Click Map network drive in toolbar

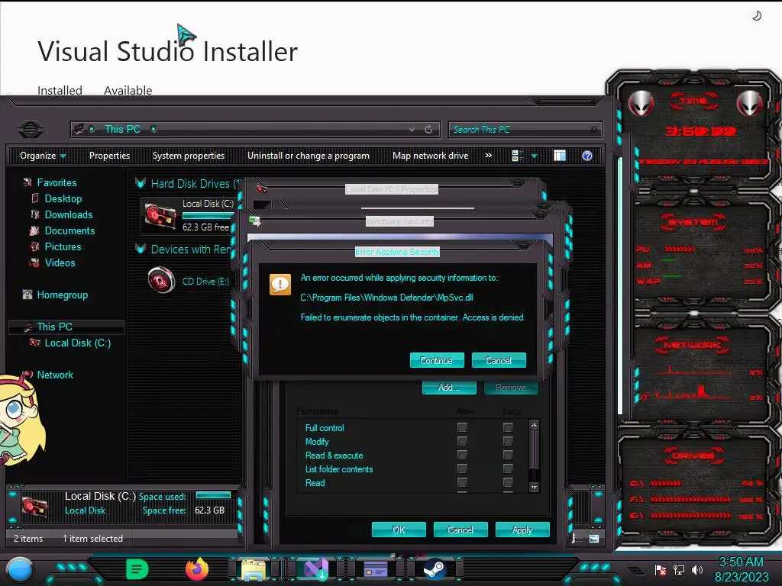[x=431, y=156]
